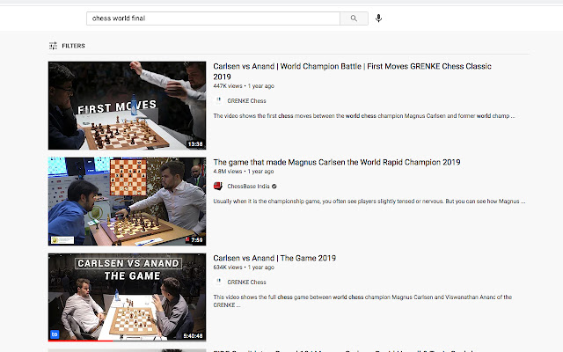563x352 pixels.
Task: Click the verified badge next to ChessBase India
Action: (x=275, y=187)
